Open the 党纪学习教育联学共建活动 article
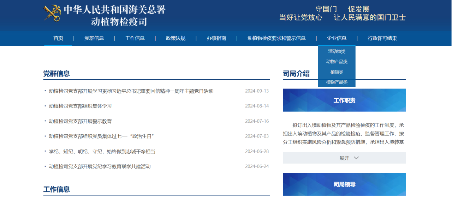 (100, 166)
